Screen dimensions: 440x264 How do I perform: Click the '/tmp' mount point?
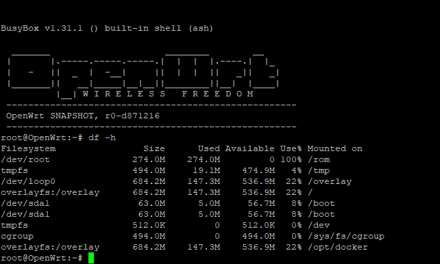tap(319, 171)
